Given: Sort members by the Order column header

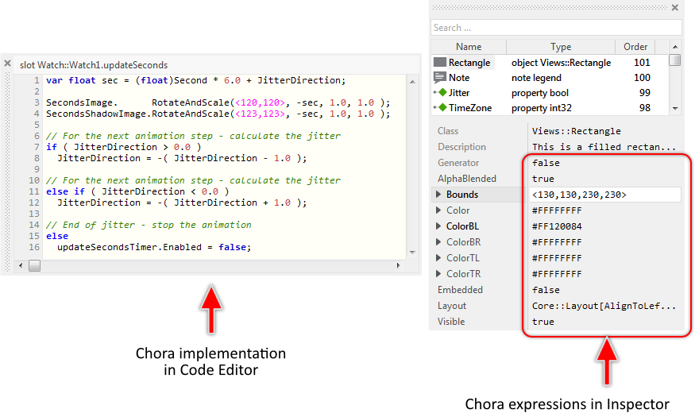Looking at the screenshot, I should (x=635, y=47).
